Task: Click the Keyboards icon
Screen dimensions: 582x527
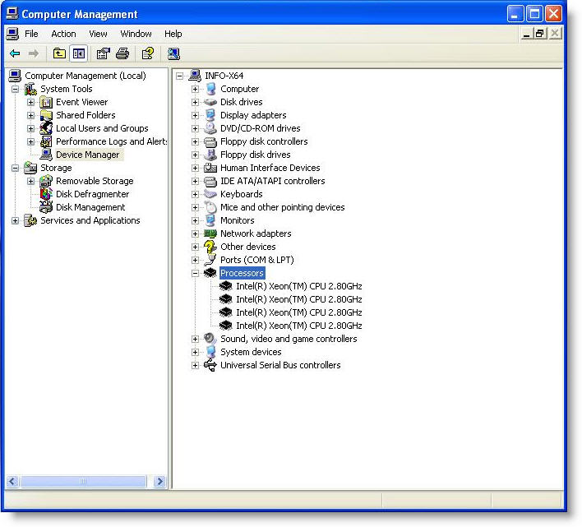Action: pos(210,194)
